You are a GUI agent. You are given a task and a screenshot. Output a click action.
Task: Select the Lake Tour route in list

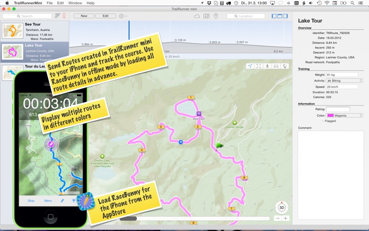tap(35, 52)
